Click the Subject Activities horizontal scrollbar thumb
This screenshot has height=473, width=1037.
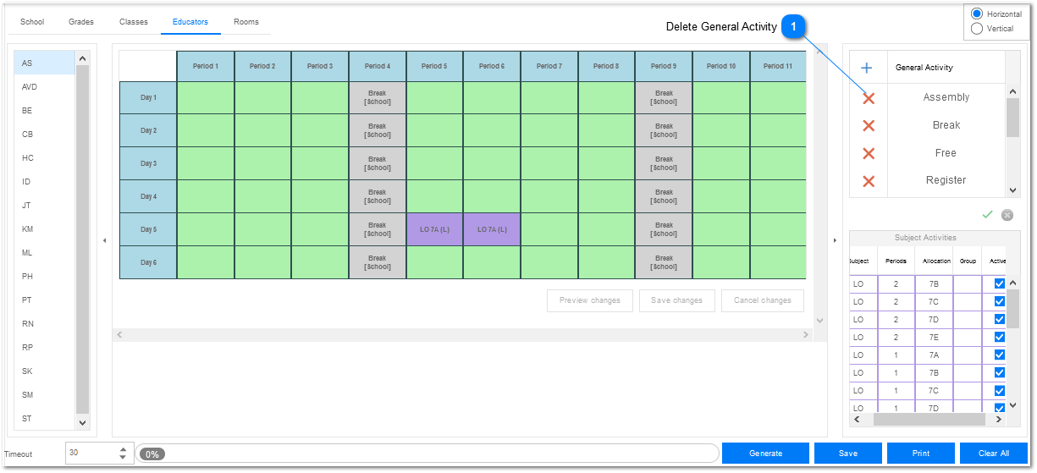point(929,420)
